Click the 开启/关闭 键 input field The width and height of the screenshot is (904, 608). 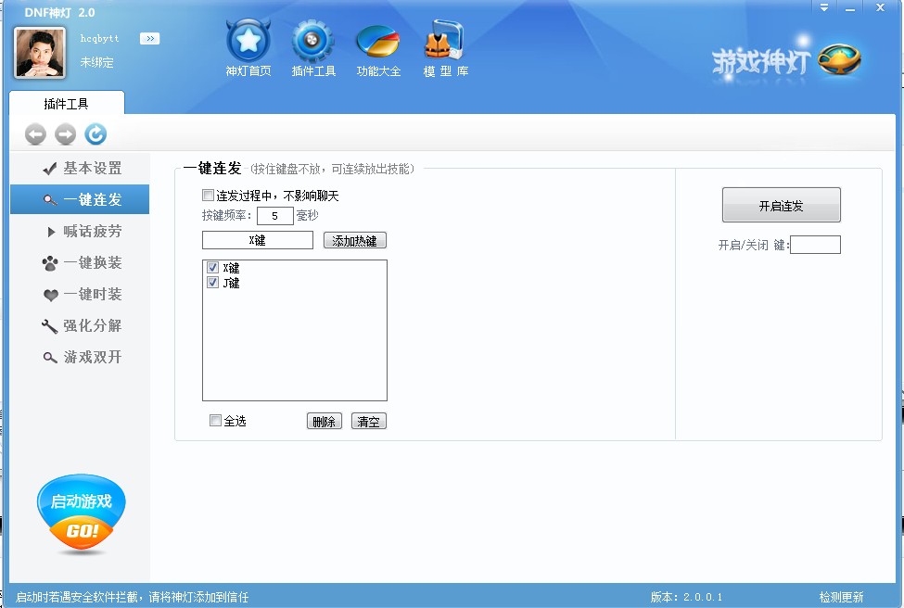pos(815,245)
